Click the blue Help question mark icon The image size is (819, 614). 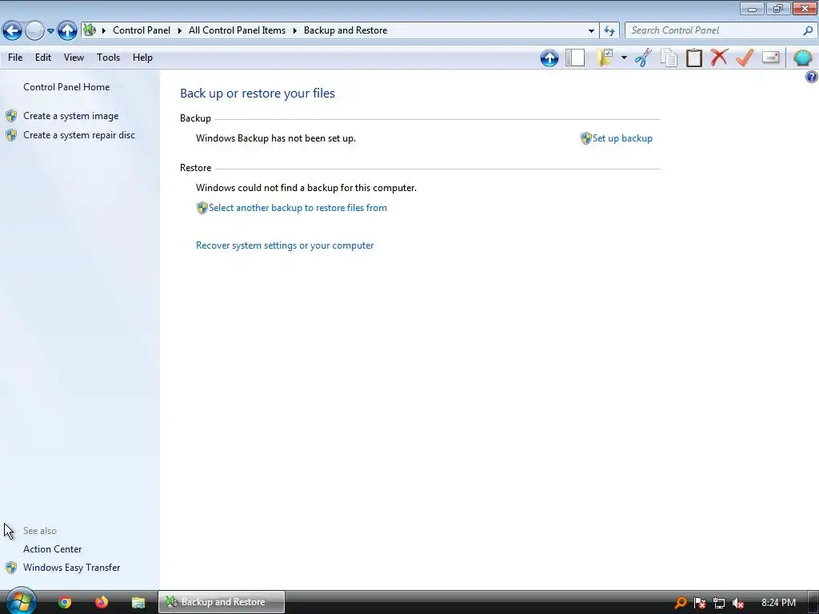click(812, 78)
